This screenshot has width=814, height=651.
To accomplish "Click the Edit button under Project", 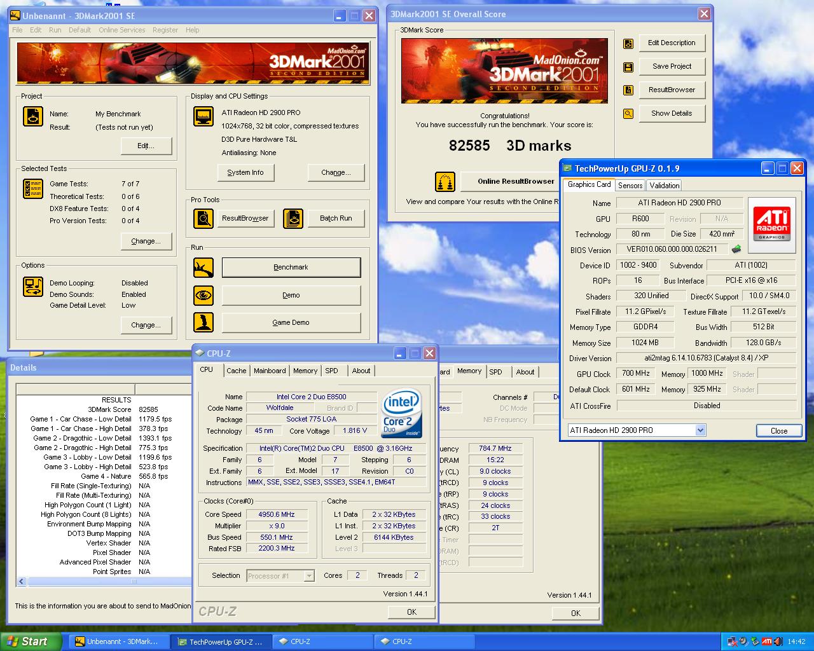I will tap(146, 146).
